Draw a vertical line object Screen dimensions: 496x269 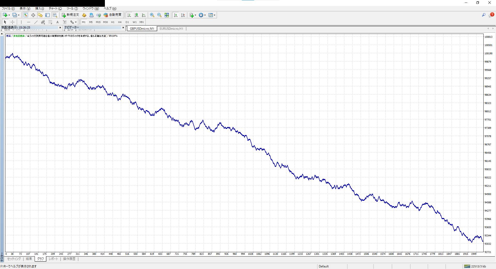21,22
